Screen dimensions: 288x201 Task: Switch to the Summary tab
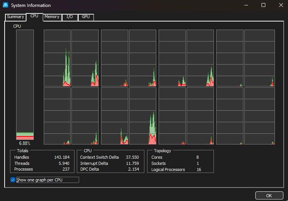tap(15, 17)
